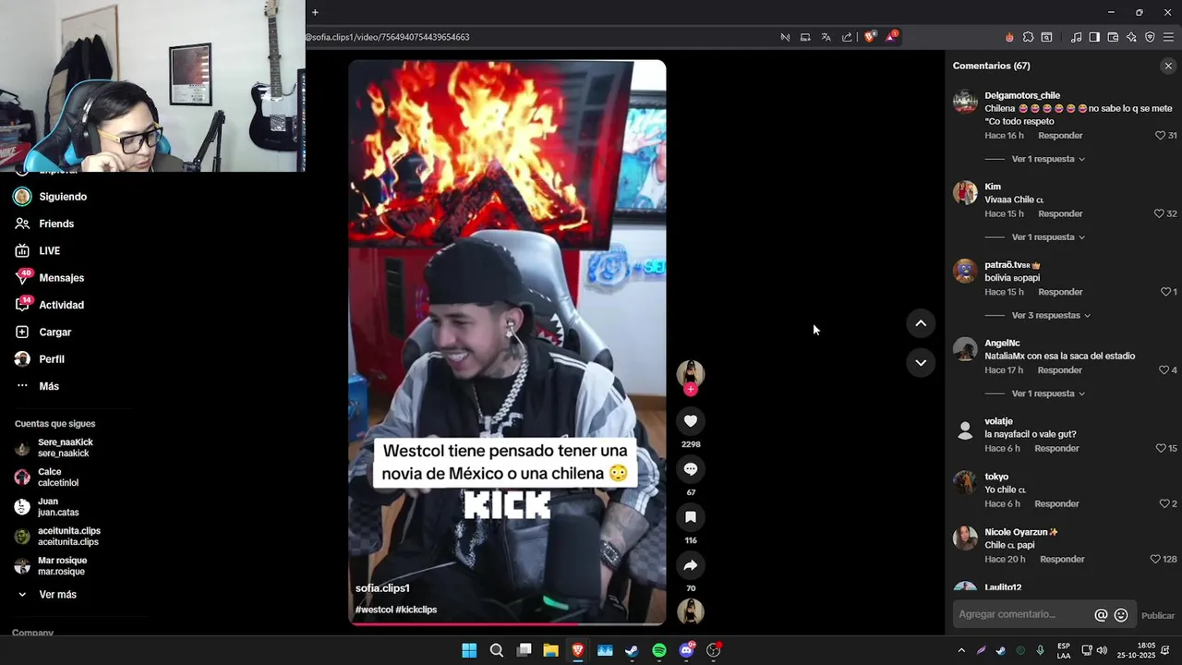Open Friends in the sidebar
The width and height of the screenshot is (1182, 665).
(x=56, y=224)
